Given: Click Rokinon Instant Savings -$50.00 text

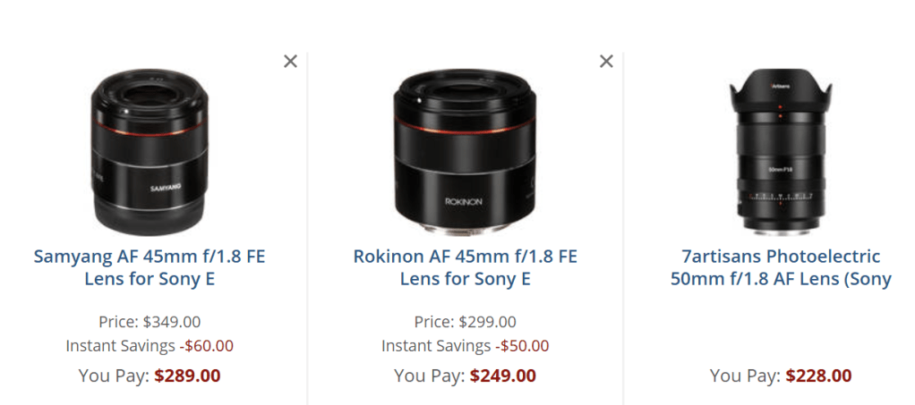Looking at the screenshot, I should click(465, 346).
